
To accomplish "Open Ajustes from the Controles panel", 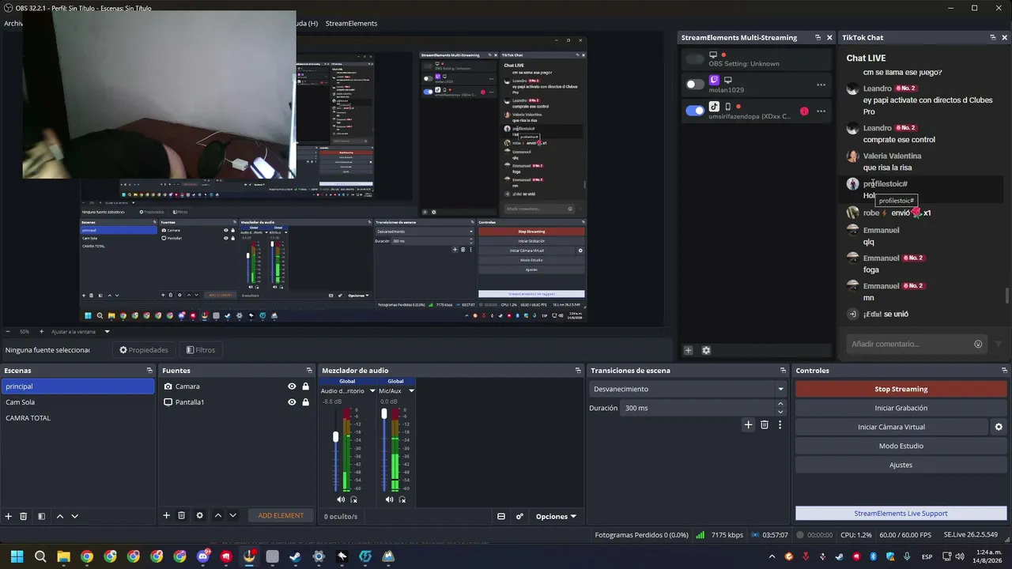I will (x=901, y=465).
